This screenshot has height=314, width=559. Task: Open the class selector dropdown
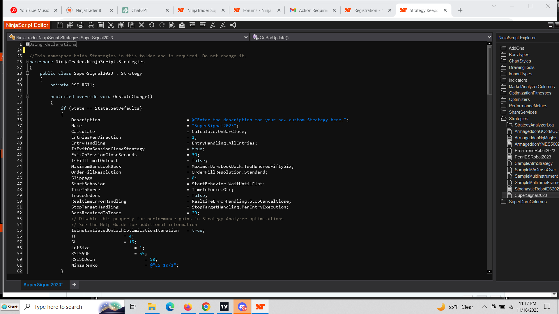pyautogui.click(x=246, y=37)
